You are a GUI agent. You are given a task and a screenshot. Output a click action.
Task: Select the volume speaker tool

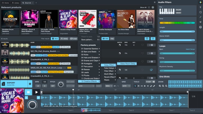click(145, 86)
